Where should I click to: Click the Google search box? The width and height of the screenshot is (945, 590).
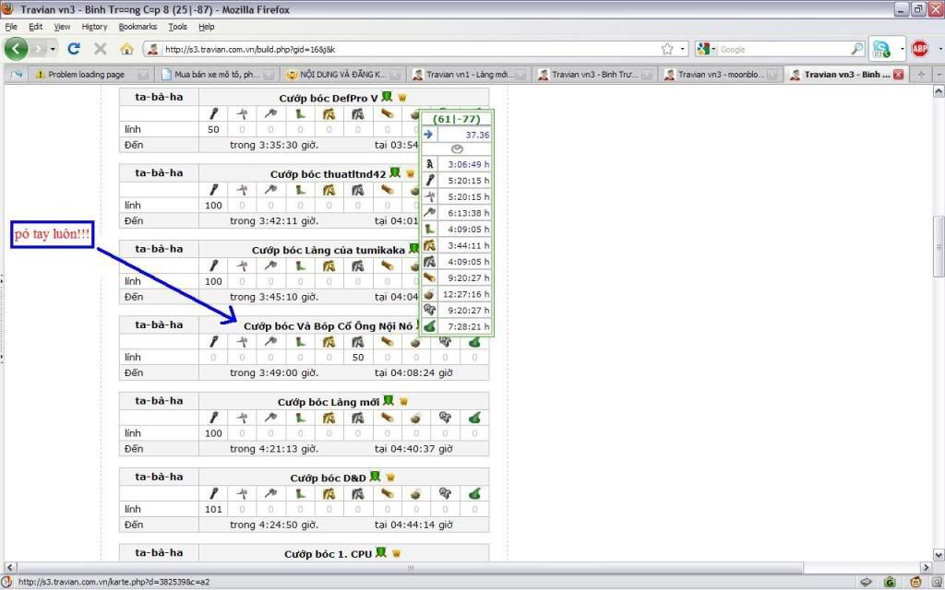click(x=784, y=50)
